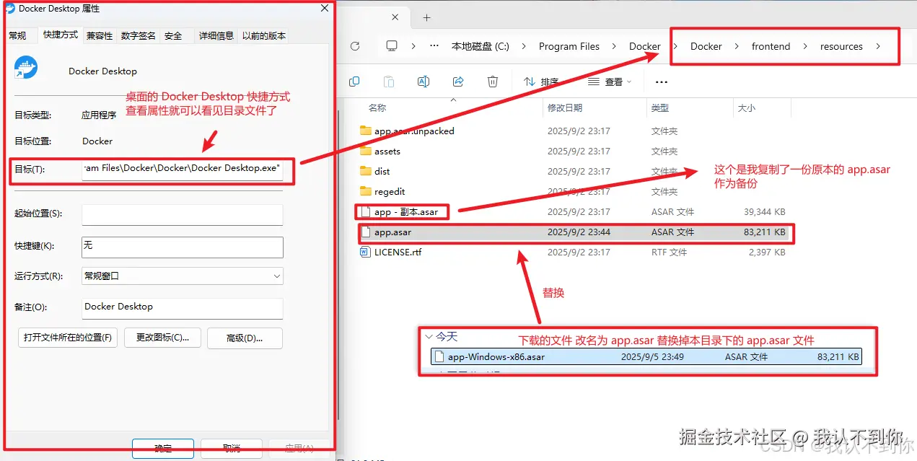Close the current Explorer tab
The image size is (917, 461).
394,17
